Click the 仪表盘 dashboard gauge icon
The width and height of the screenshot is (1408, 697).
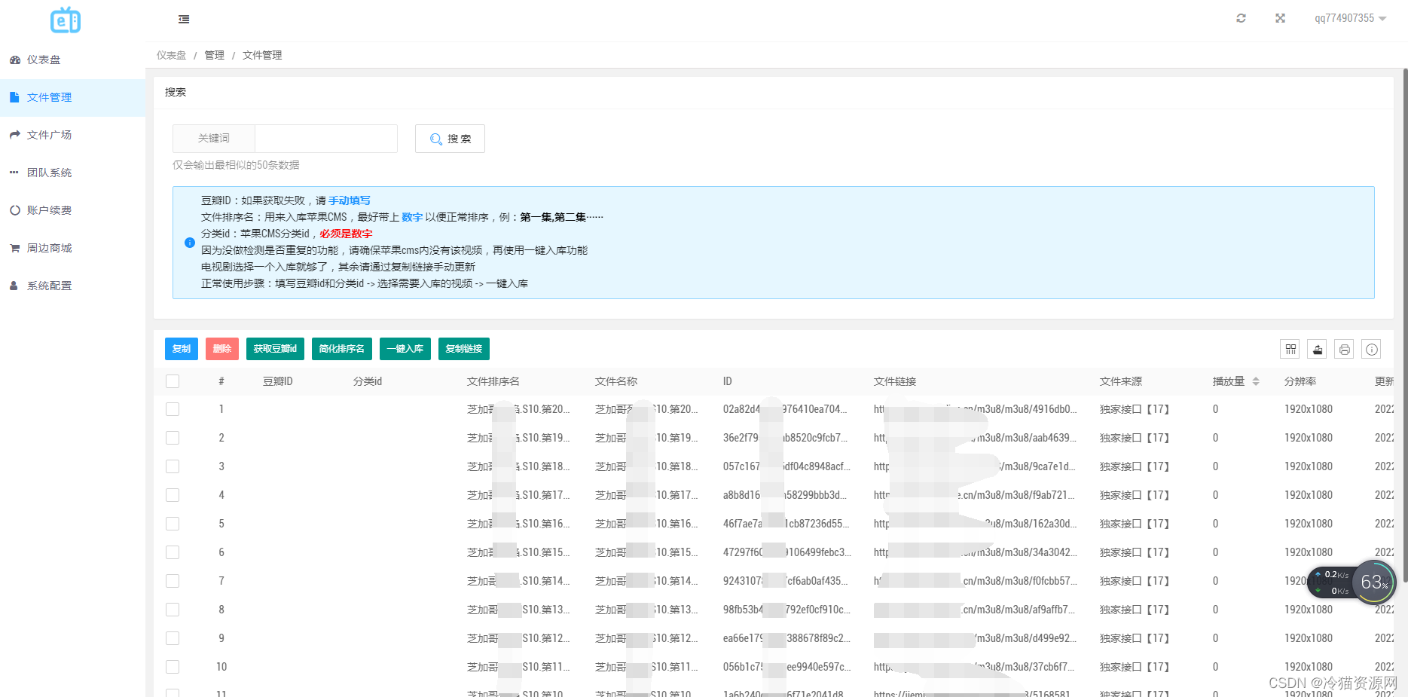[14, 60]
